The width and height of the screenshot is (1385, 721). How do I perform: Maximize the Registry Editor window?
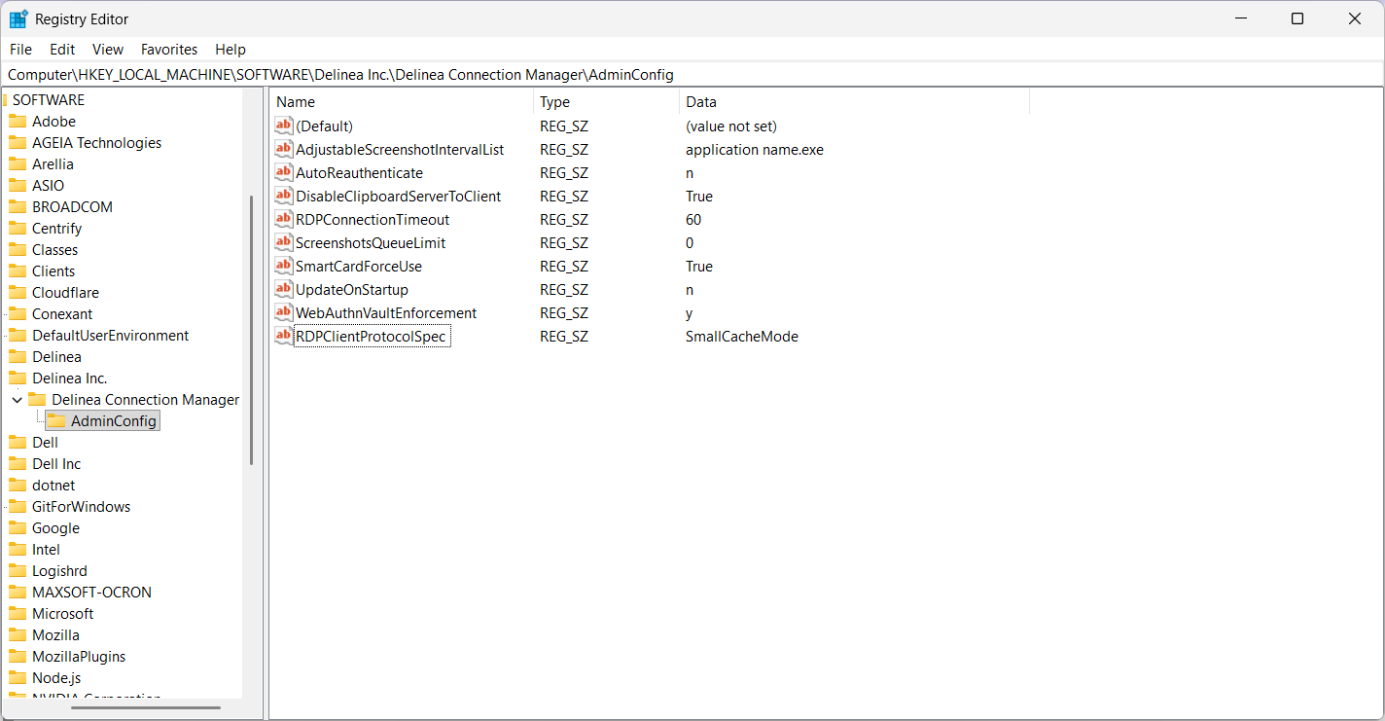coord(1297,18)
